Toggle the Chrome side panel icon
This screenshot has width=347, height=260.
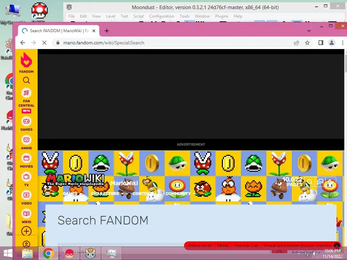[321, 43]
